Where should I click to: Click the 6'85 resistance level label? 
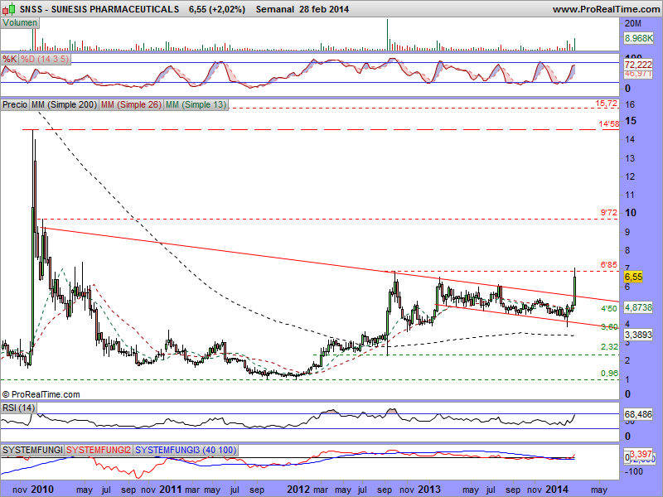tap(609, 265)
